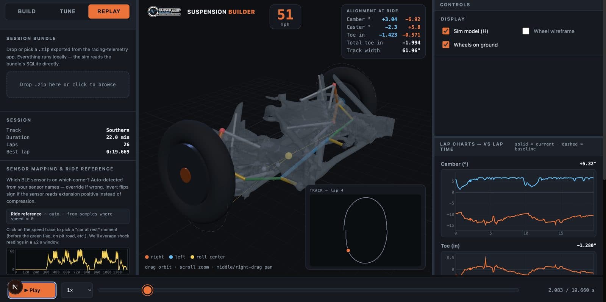Click the orange car position dot on track map

(x=348, y=251)
